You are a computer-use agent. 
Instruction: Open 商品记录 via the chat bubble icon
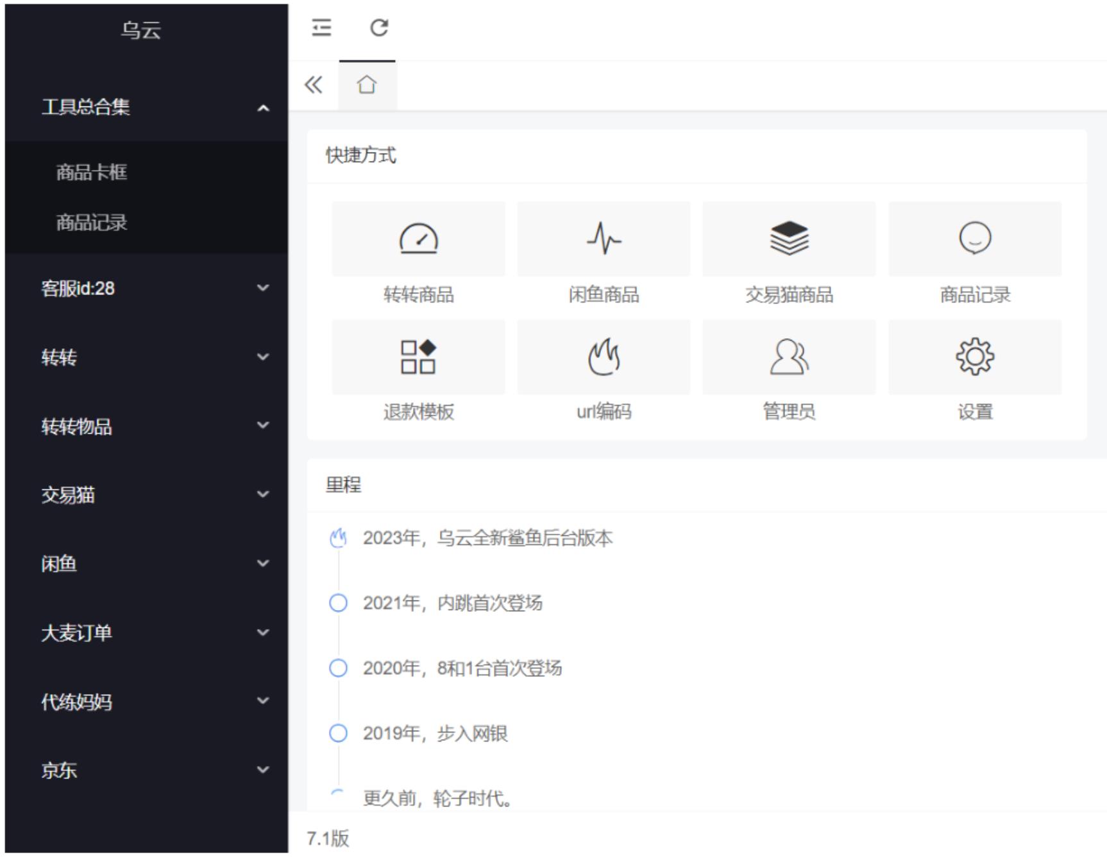(x=975, y=239)
